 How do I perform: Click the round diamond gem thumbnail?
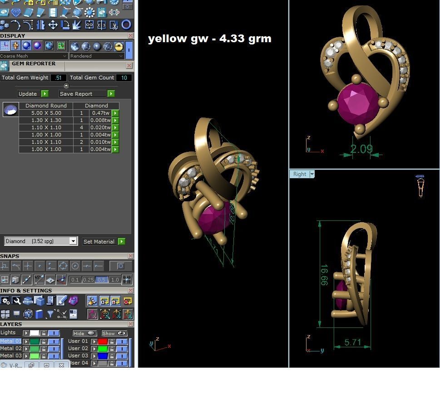10,110
